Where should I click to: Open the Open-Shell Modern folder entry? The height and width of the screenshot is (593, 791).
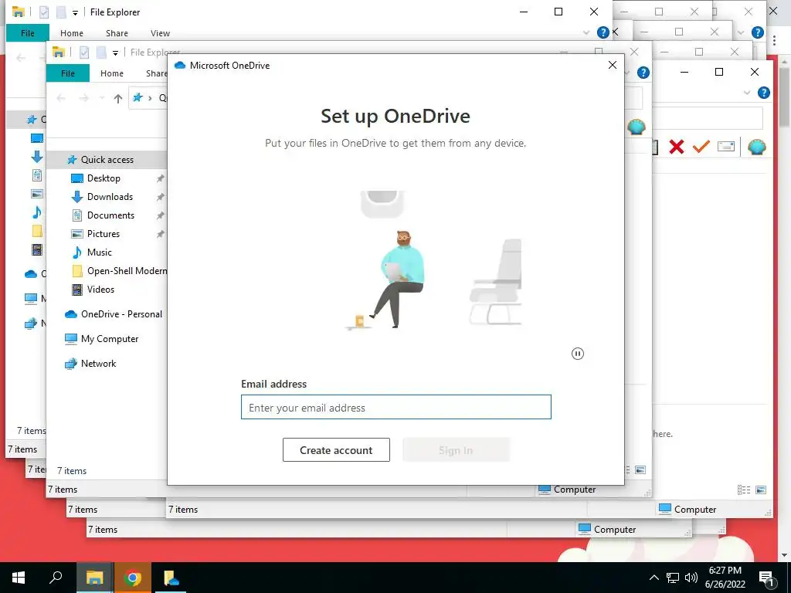coord(126,271)
